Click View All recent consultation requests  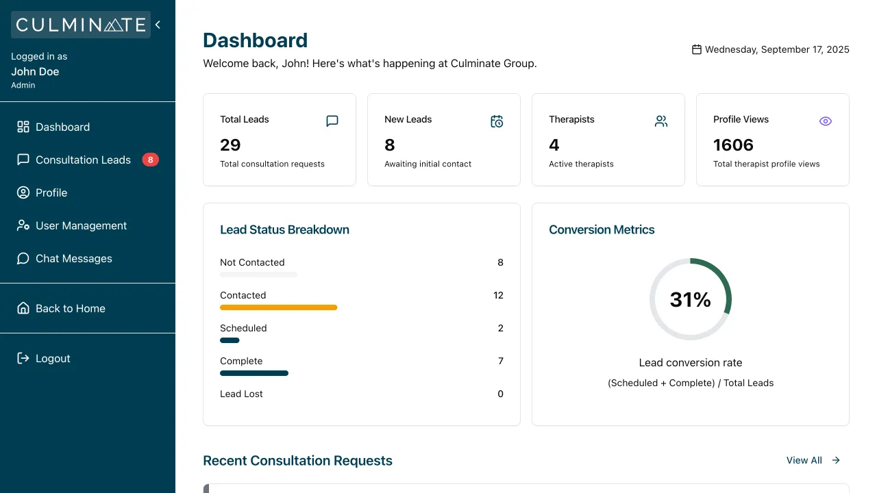804,460
